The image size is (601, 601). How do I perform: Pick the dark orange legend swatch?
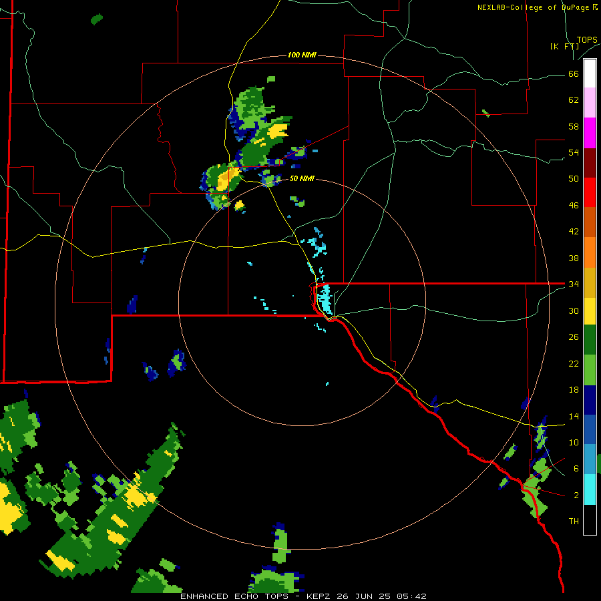tap(590, 222)
